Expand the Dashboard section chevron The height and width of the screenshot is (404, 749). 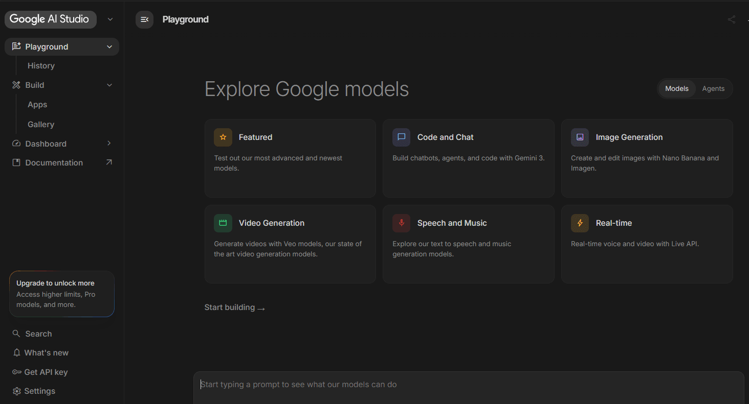click(109, 144)
